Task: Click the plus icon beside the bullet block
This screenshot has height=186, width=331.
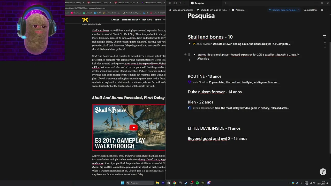Action: [x=185, y=55]
